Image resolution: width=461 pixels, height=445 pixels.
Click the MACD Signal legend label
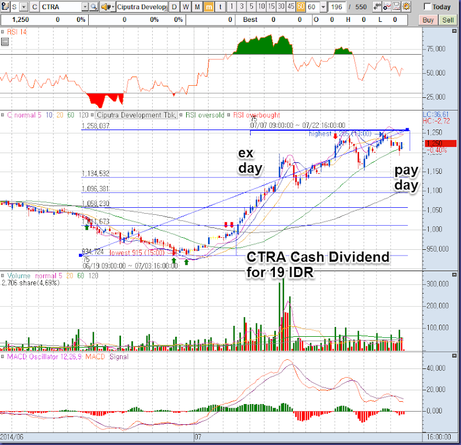click(119, 356)
